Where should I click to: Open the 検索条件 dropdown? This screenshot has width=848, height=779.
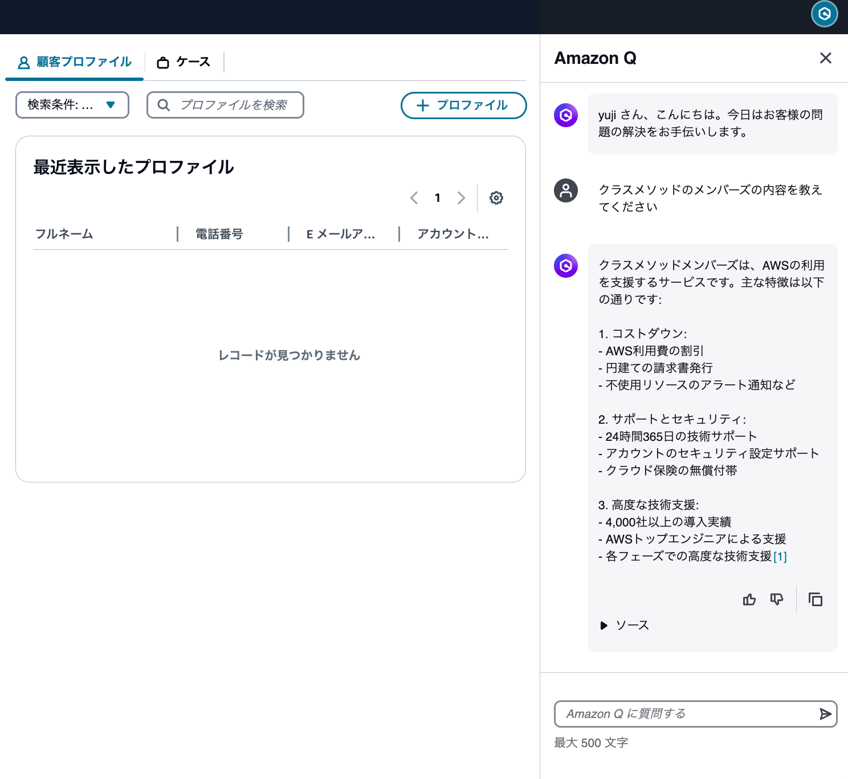pyautogui.click(x=72, y=105)
